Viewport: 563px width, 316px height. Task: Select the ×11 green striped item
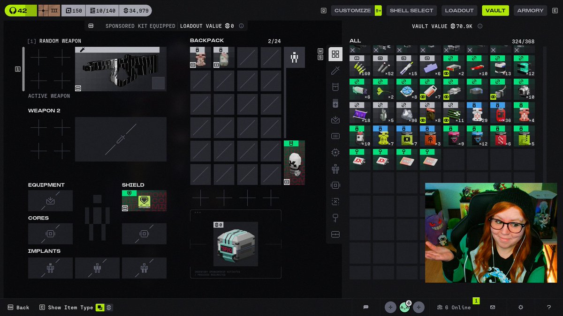[454, 113]
